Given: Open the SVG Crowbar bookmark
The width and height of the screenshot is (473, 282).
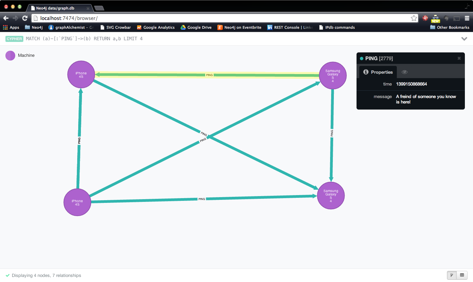Looking at the screenshot, I should click(x=115, y=27).
